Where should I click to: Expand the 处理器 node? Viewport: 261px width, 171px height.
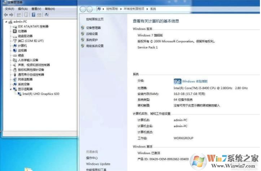(x=11, y=31)
